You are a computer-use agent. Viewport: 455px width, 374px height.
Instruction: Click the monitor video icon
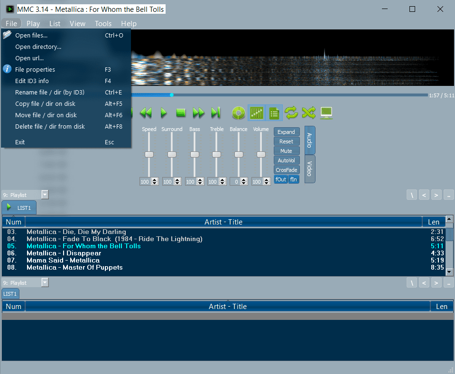[x=326, y=113]
